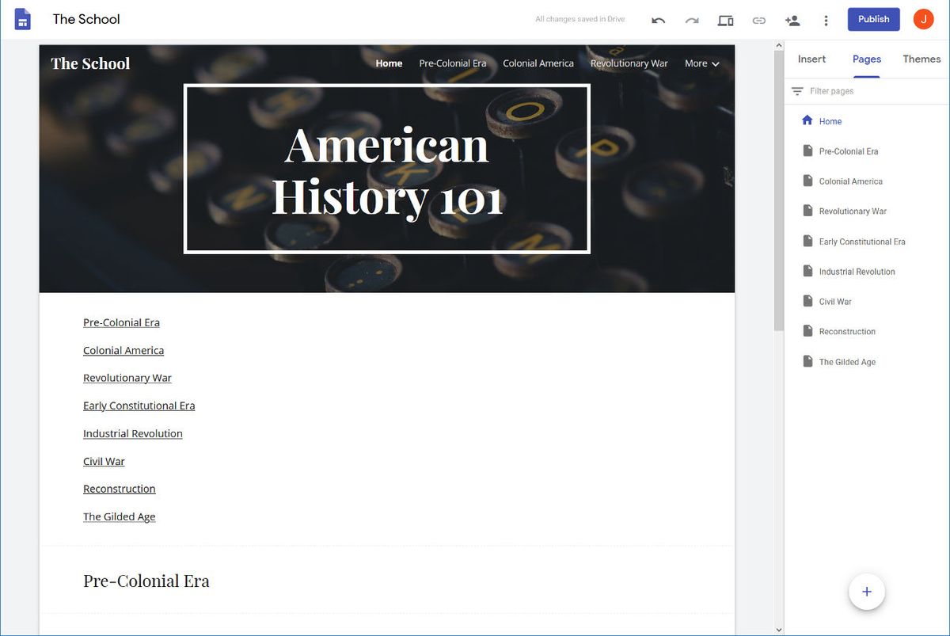
Task: Click the add new page plus button
Action: [x=866, y=591]
